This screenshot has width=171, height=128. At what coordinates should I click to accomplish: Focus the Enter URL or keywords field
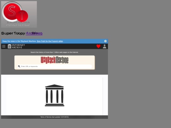(54, 66)
